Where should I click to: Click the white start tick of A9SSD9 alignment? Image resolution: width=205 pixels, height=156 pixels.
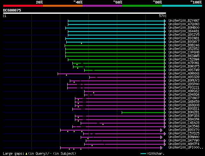89,78
